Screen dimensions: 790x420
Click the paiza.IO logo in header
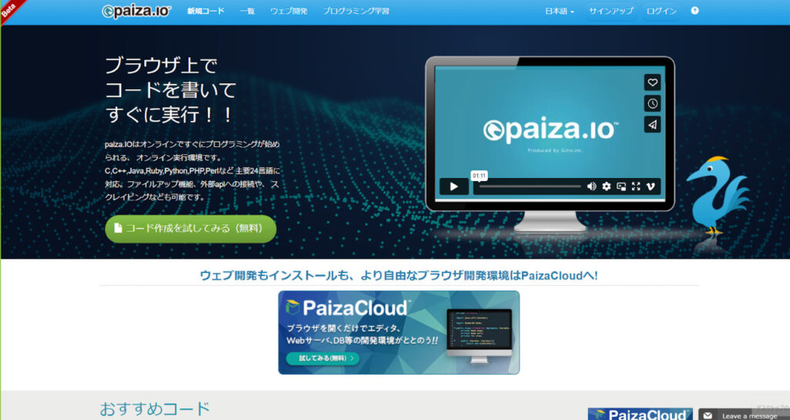click(x=136, y=11)
